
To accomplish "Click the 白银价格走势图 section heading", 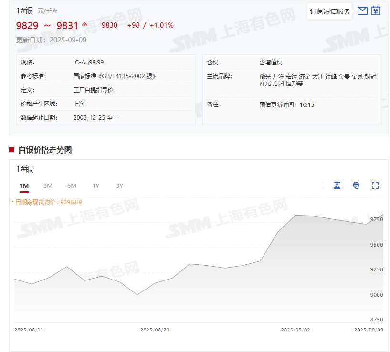I will pyautogui.click(x=45, y=150).
